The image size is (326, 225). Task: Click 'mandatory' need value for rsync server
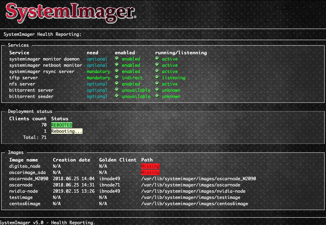[x=98, y=71]
